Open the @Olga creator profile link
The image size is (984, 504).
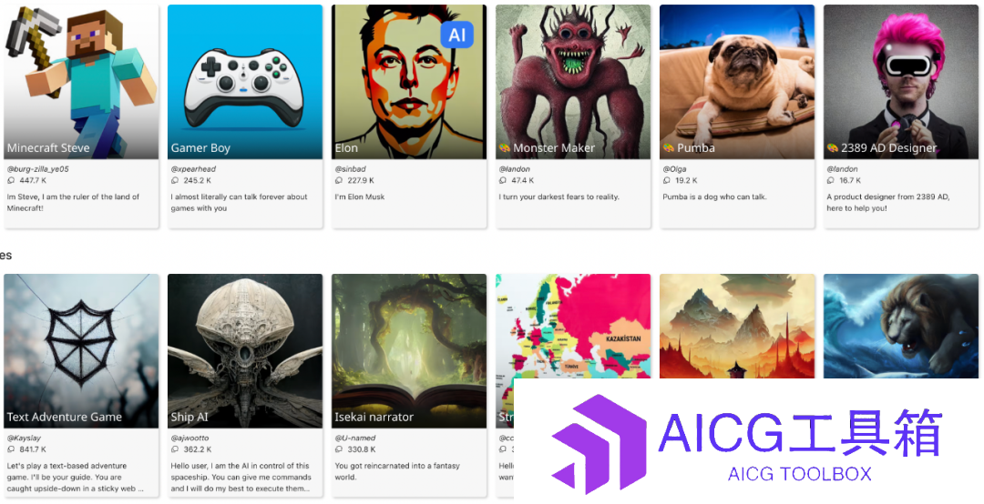click(674, 169)
